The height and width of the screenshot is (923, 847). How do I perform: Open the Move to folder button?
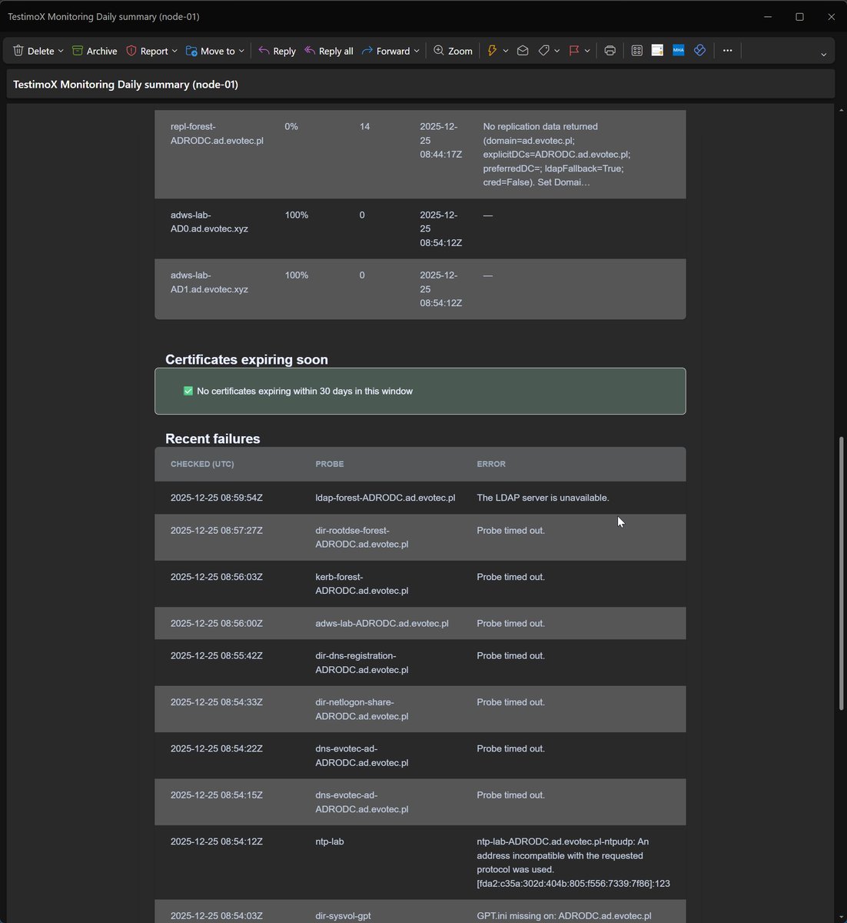211,51
